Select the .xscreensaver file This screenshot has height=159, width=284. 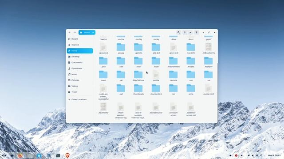pos(156,107)
